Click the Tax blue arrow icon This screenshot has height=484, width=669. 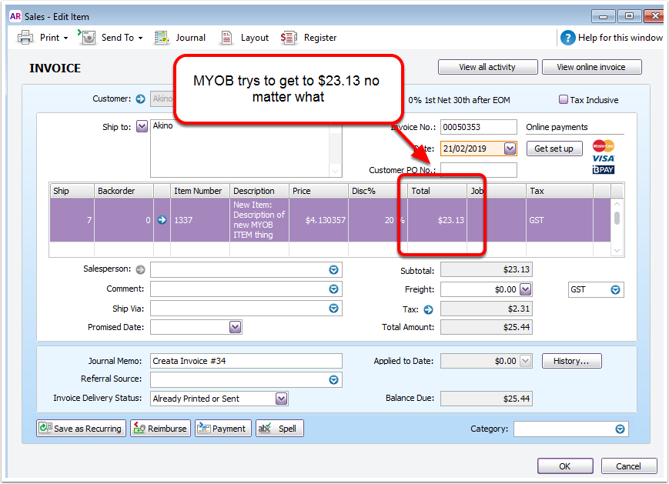click(428, 309)
